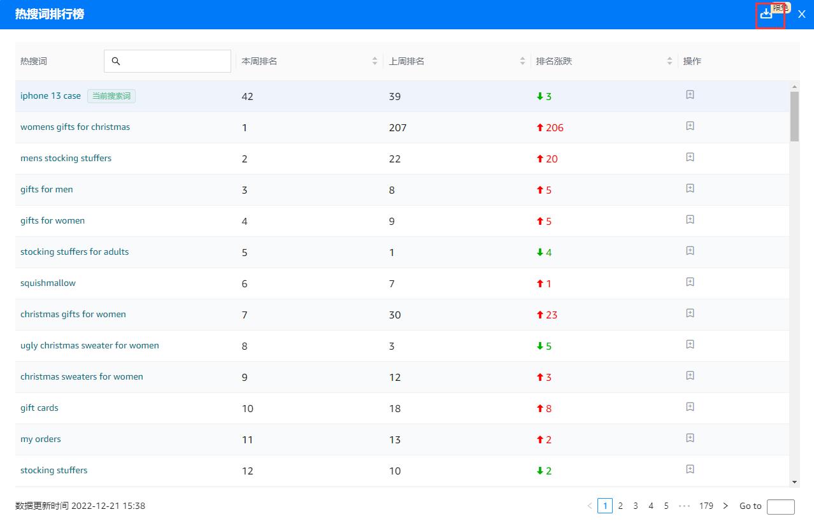Click the export download icon in header
The height and width of the screenshot is (528, 814).
click(766, 13)
